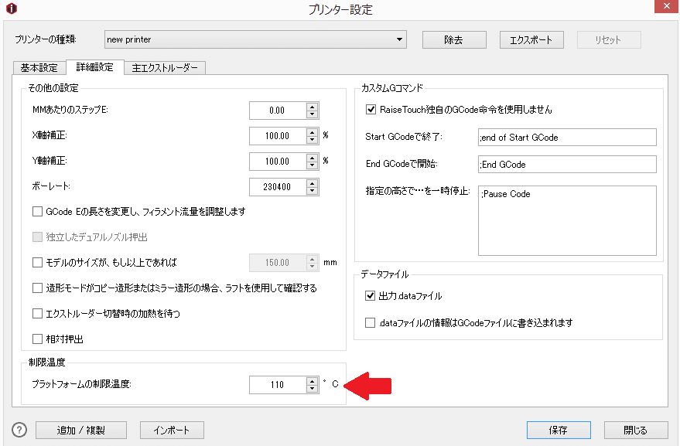Enable the GCode Eの長さを変更 checkbox
The height and width of the screenshot is (446, 680).
click(x=38, y=212)
